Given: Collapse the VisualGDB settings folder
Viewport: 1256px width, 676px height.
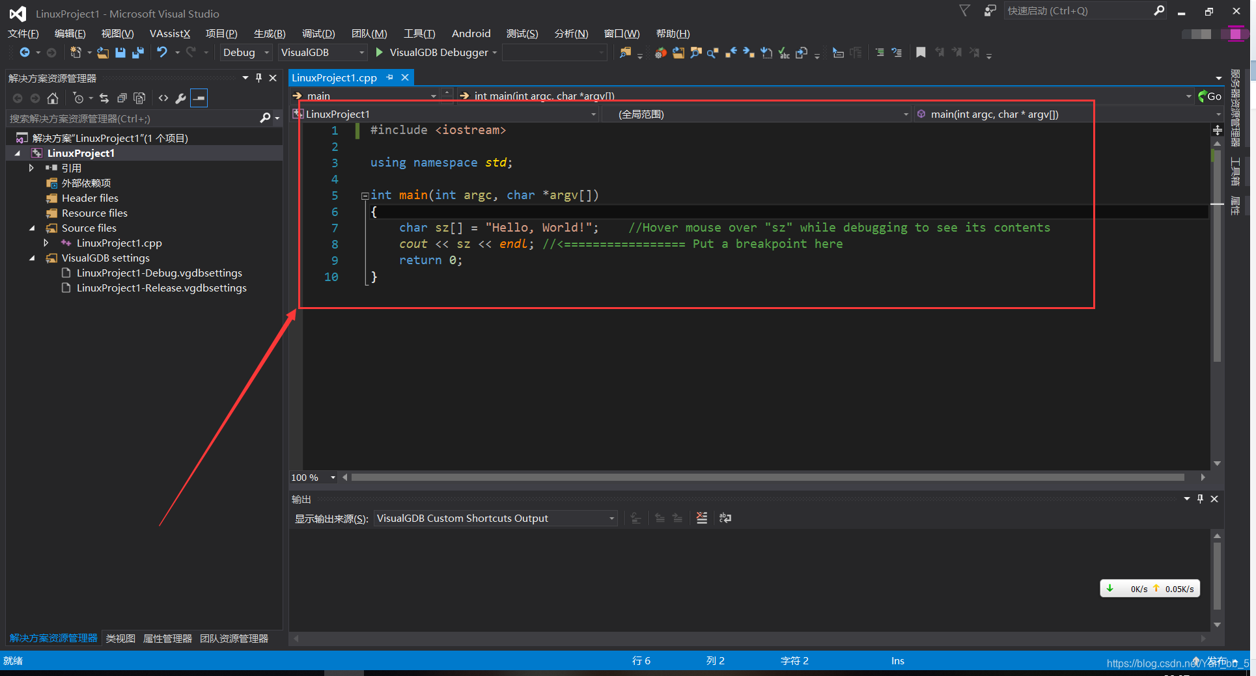Looking at the screenshot, I should pyautogui.click(x=32, y=258).
